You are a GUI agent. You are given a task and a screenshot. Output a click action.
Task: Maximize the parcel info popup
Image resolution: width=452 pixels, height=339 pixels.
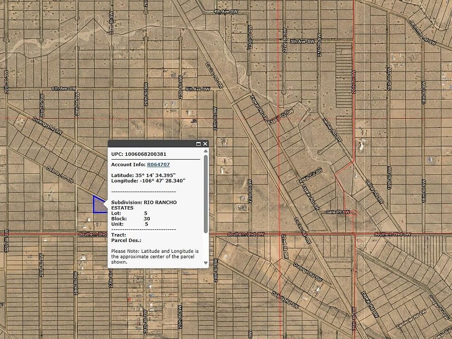pos(198,144)
